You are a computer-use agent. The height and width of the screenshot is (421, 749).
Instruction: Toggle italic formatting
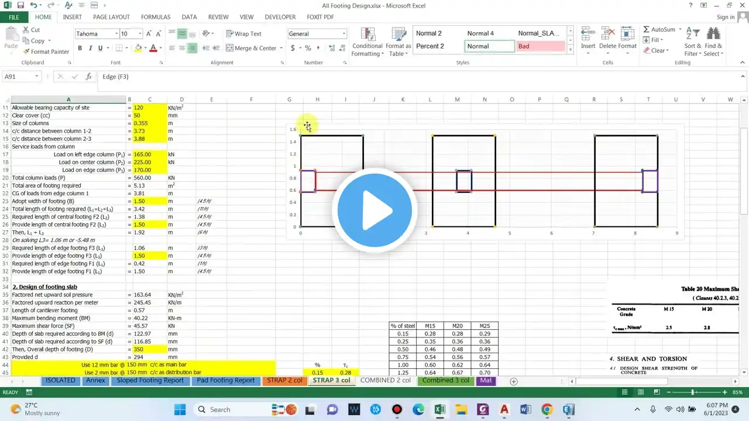[90, 48]
